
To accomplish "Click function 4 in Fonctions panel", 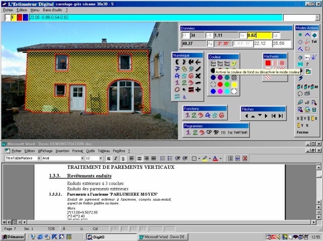I will (x=207, y=115).
